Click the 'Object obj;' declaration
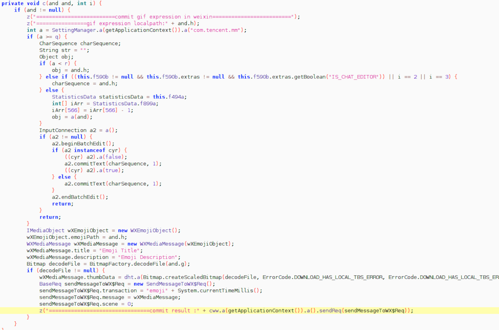Screen dimensions: 499x330 pyautogui.click(x=56, y=57)
